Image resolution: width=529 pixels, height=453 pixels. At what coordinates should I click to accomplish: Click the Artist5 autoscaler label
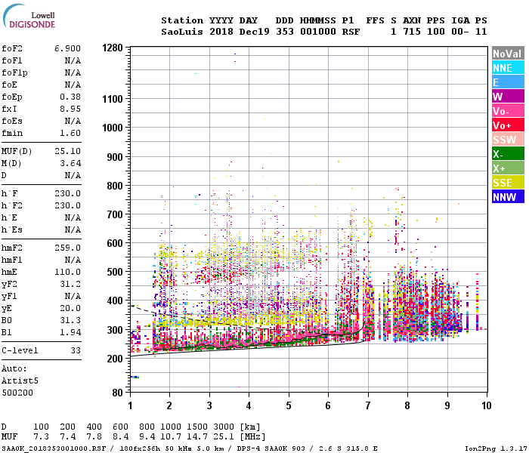[20, 381]
